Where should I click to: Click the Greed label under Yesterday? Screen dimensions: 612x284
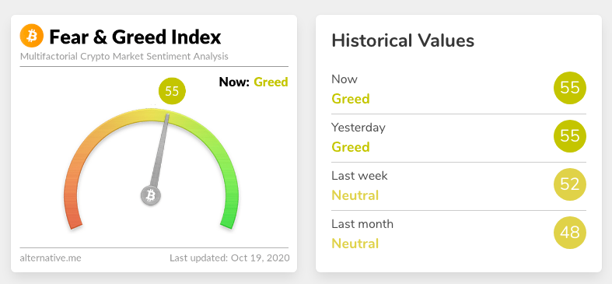351,147
